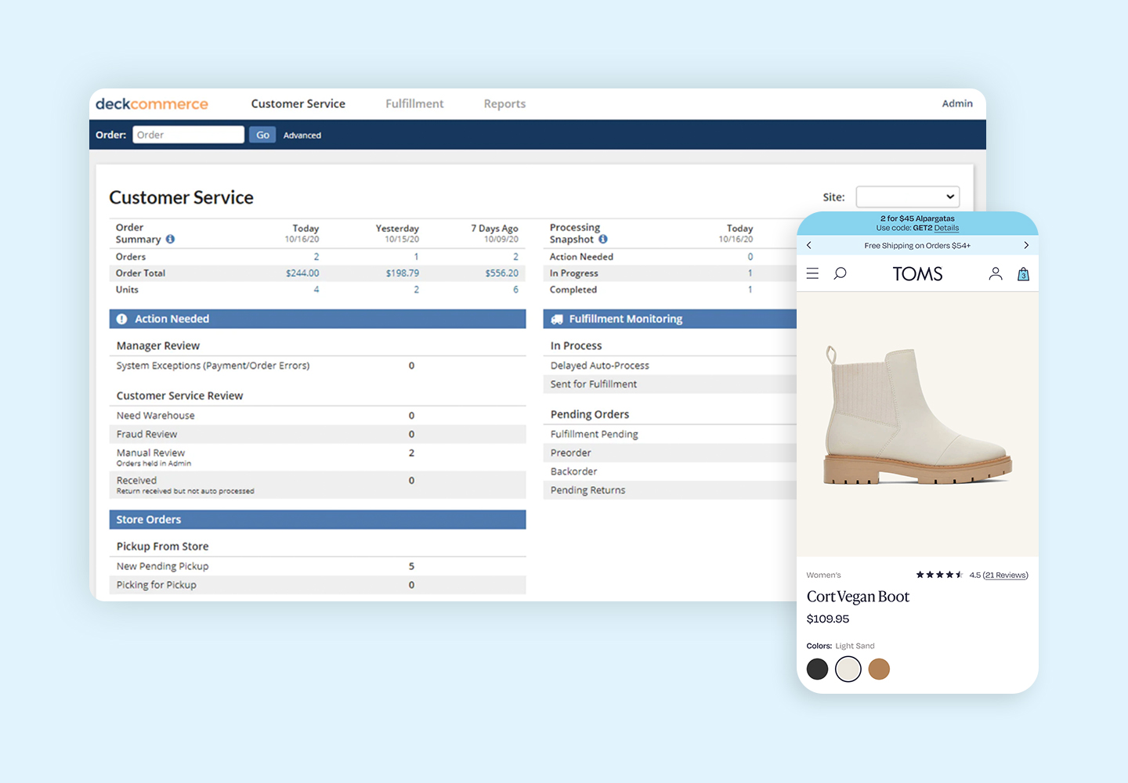1128x783 pixels.
Task: Open the TOMS hamburger menu icon
Action: (812, 273)
